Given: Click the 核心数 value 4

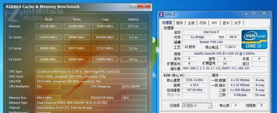Looking at the screenshot, I should click(x=236, y=105).
